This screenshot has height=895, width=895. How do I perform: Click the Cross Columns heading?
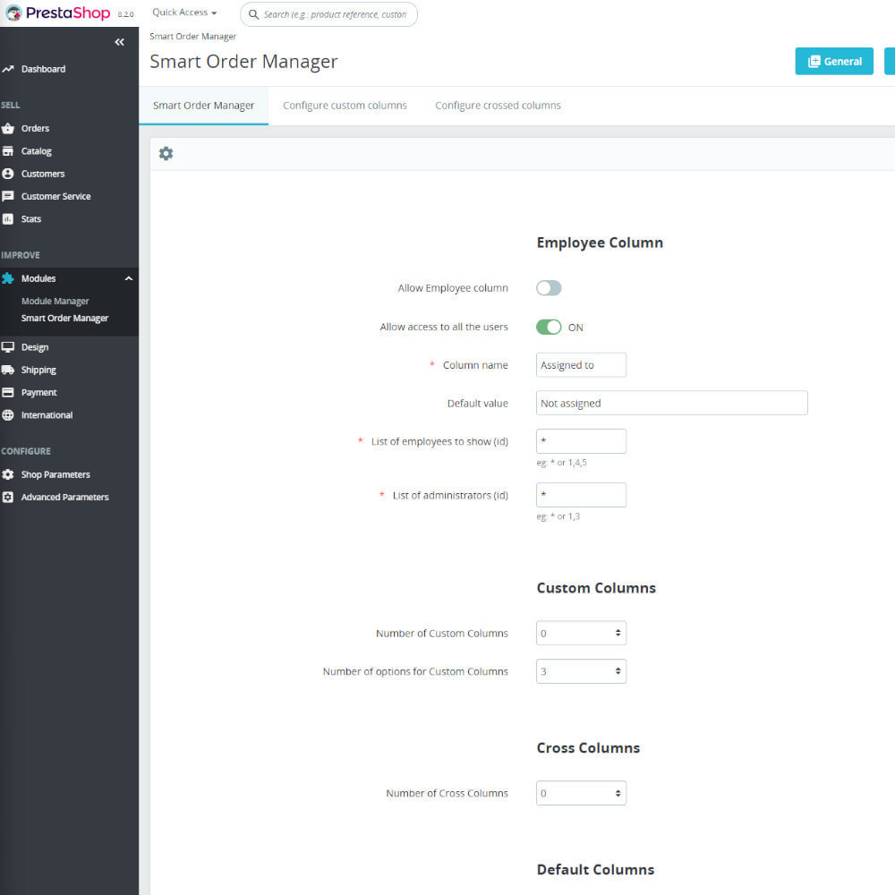coord(588,747)
